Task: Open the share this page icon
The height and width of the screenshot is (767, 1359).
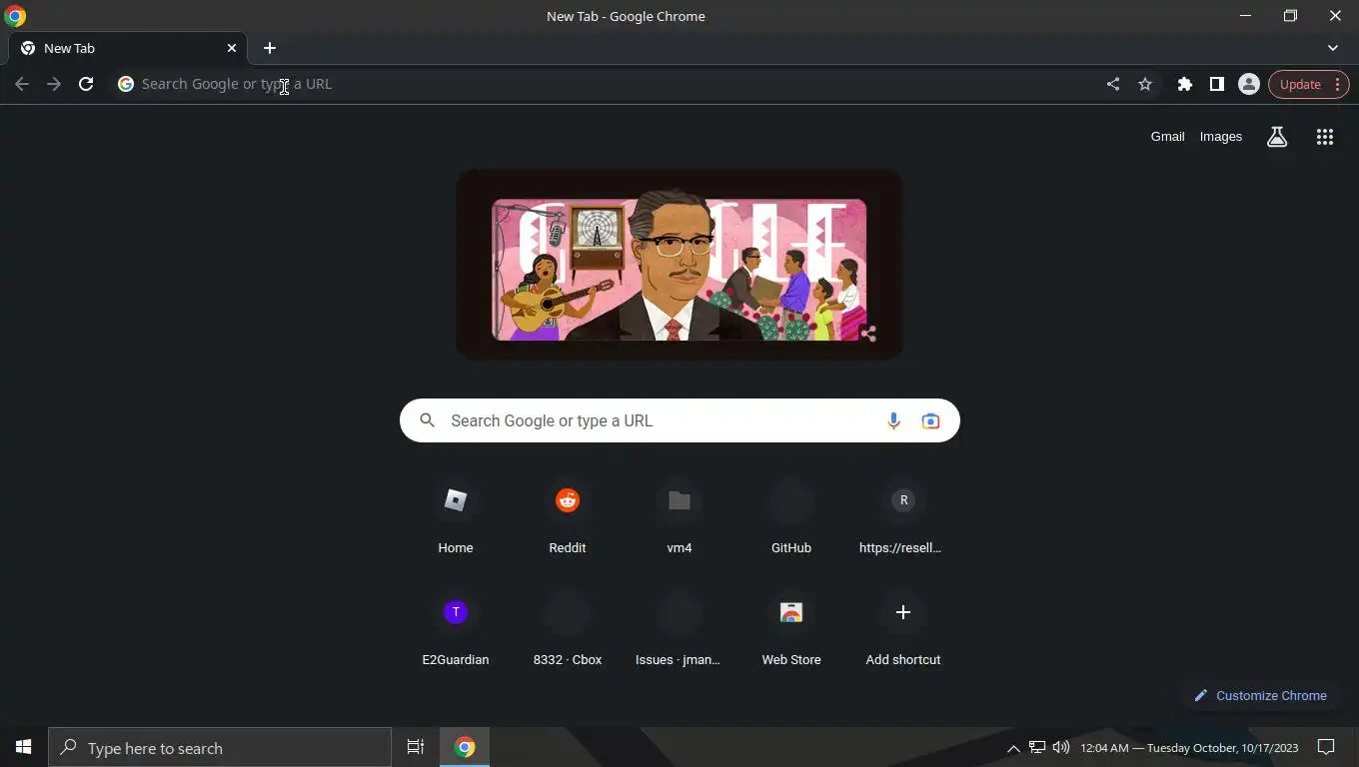Action: (1113, 84)
